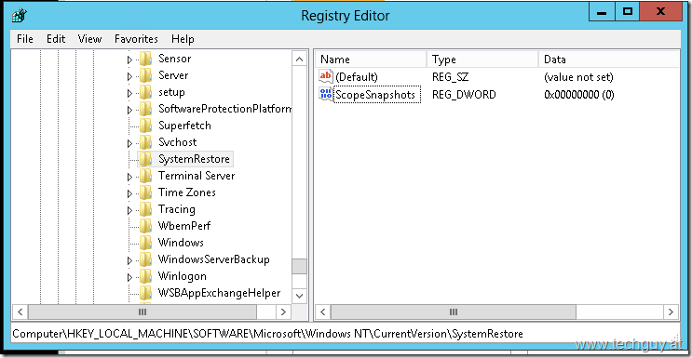692x358 pixels.
Task: Sort values by Name column header
Action: (x=371, y=60)
